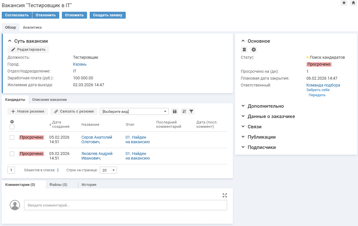
Task: Expand the Дополнительно section
Action: tap(265, 106)
